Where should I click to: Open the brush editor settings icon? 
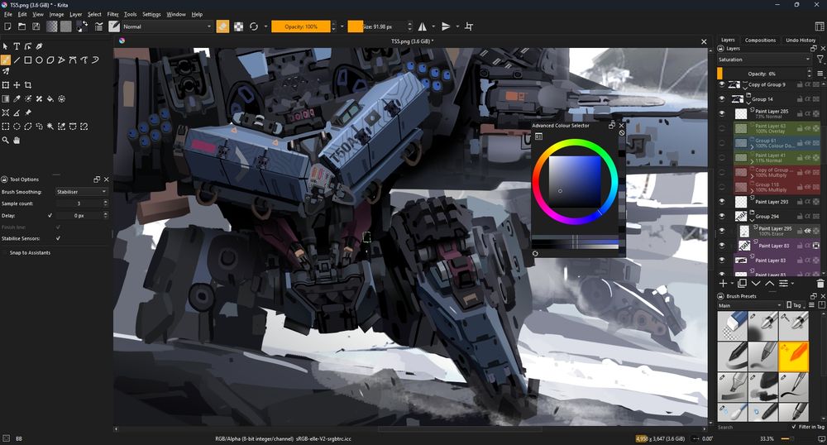[x=98, y=26]
